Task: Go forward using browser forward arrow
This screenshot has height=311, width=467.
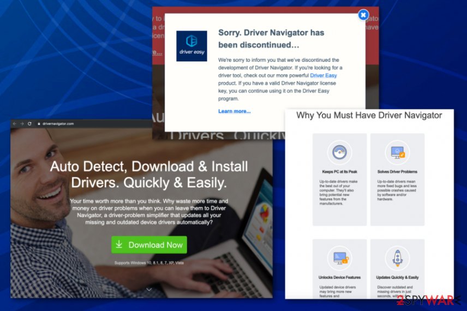Action: click(22, 124)
